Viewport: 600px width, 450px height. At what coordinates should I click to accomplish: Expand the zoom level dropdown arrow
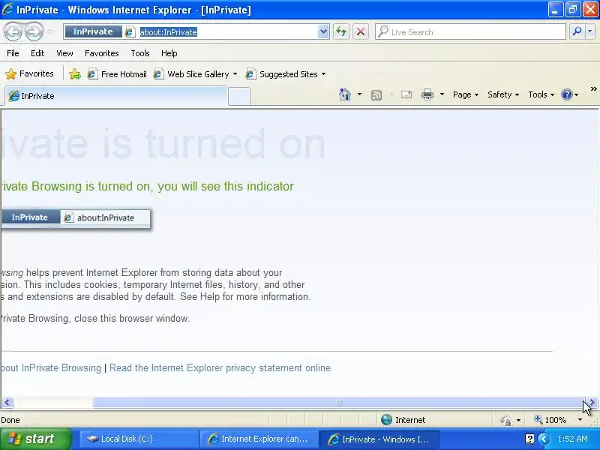580,420
